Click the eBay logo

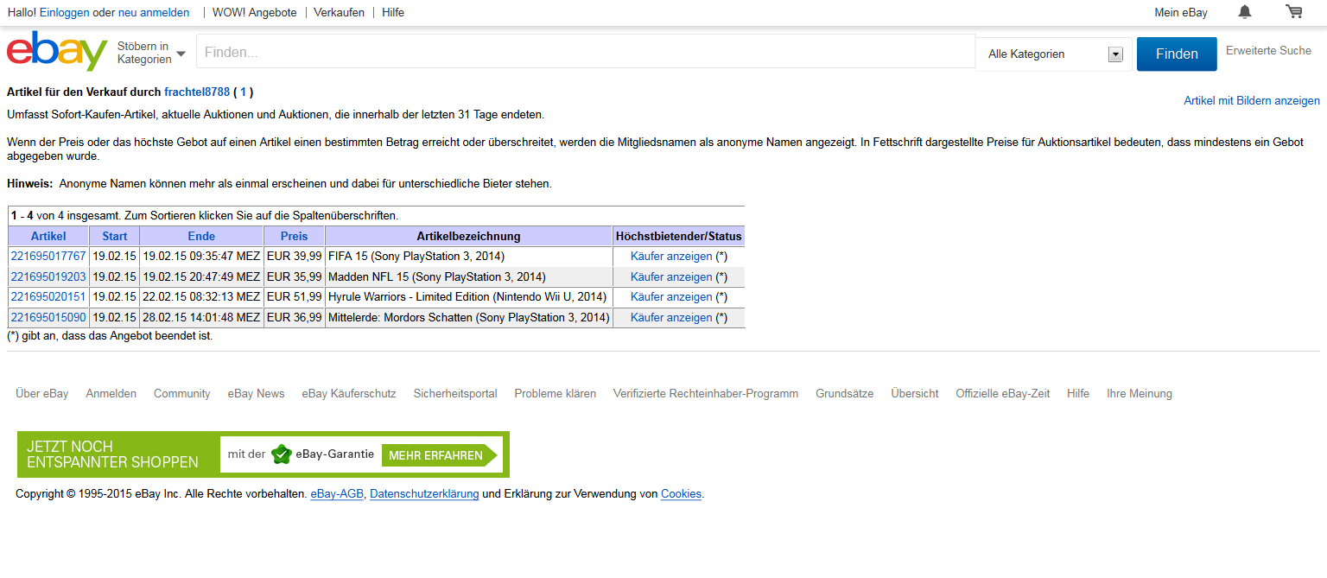(x=57, y=52)
